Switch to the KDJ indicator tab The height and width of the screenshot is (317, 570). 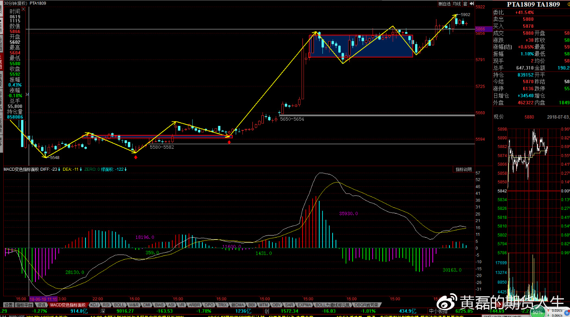coord(94,305)
